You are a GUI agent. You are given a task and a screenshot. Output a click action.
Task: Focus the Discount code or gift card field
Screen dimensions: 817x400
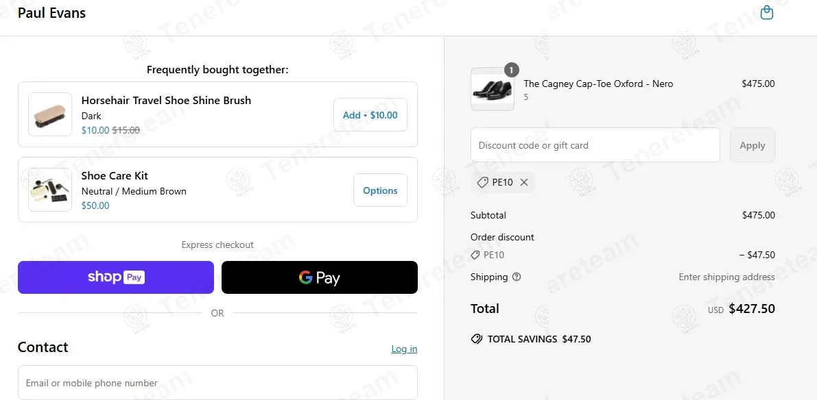point(595,145)
